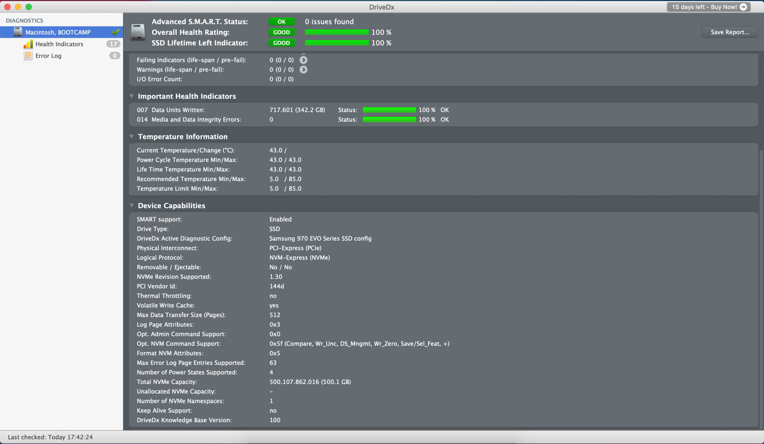Collapse the Device Capabilities section
Image resolution: width=764 pixels, height=444 pixels.
[131, 206]
